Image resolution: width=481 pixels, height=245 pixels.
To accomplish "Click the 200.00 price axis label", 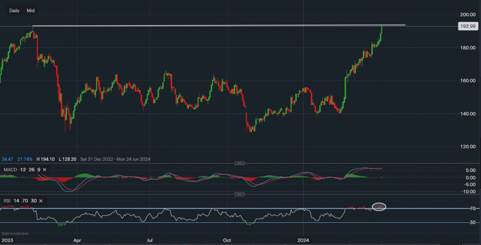I will tap(468, 15).
